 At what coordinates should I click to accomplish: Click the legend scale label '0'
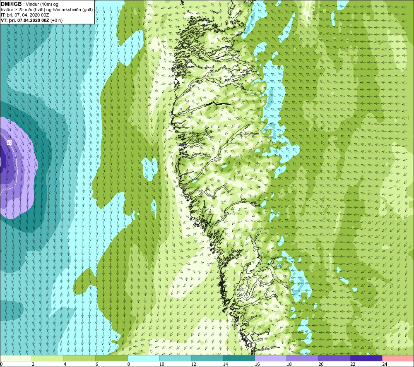click(x=1, y=364)
